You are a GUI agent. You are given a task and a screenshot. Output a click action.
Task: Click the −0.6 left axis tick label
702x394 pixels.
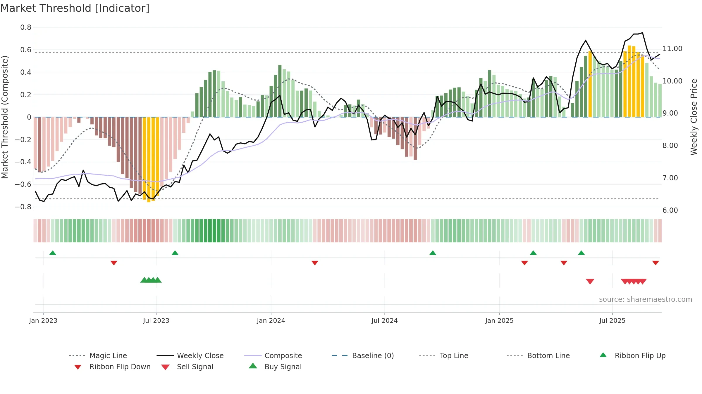(x=23, y=184)
